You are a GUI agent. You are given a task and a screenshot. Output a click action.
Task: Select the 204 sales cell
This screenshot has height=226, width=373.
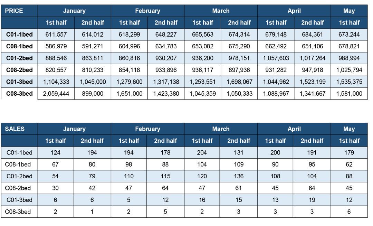point(202,152)
